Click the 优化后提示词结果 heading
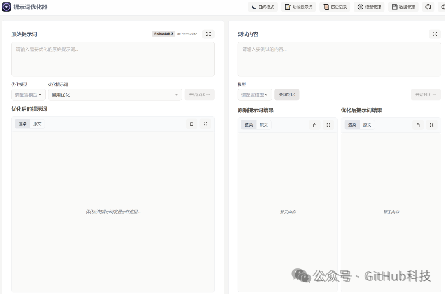 click(x=361, y=110)
